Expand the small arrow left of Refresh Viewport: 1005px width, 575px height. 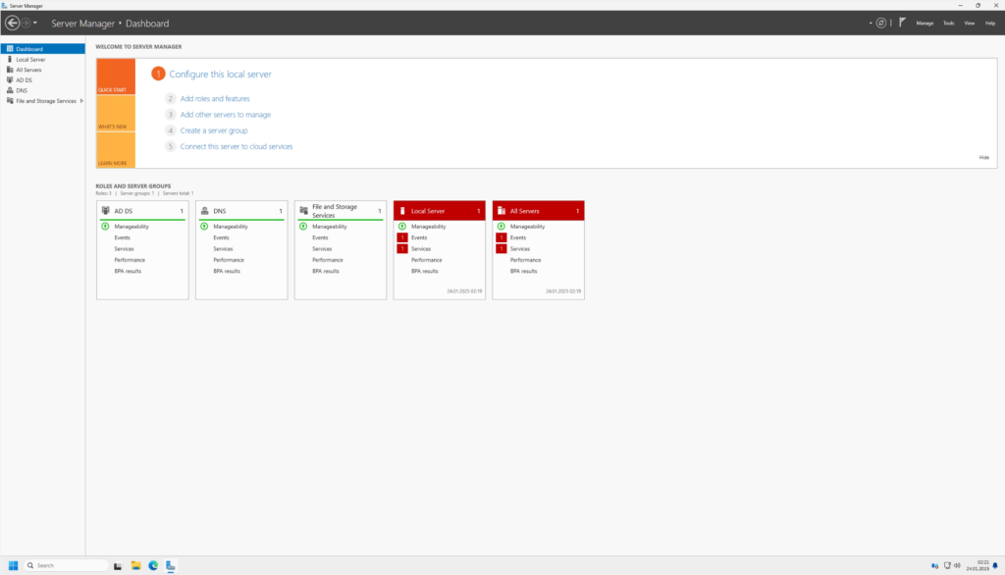click(871, 24)
